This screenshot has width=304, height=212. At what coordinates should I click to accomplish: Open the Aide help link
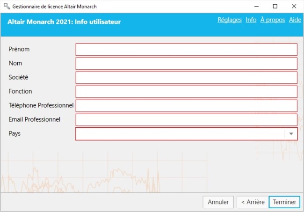tap(295, 20)
